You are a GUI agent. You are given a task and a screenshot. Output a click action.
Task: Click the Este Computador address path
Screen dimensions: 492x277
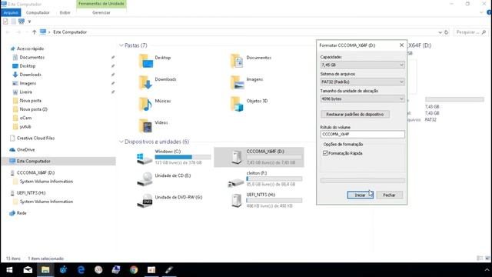point(70,32)
